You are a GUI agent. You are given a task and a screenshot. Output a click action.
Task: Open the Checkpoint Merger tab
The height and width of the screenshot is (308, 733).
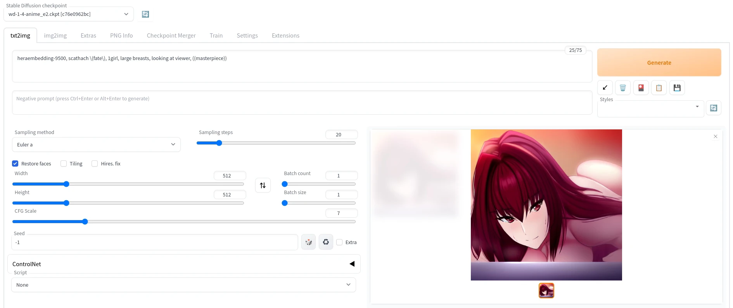(171, 36)
